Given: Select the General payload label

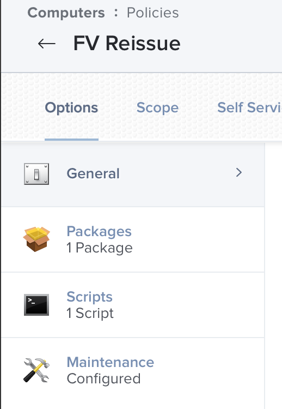Looking at the screenshot, I should pos(93,174).
